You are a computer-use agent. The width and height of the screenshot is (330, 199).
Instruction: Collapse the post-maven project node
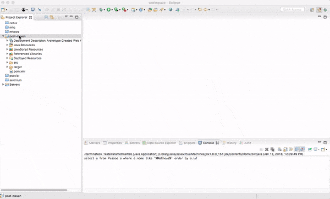[x=3, y=36]
